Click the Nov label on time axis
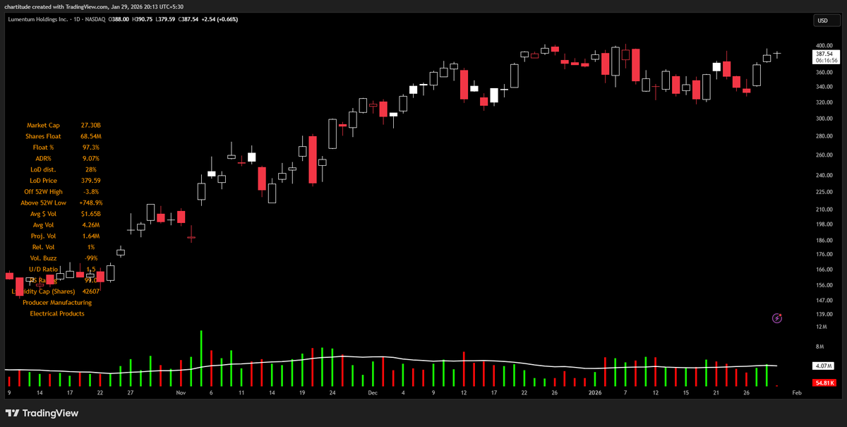847x427 pixels. 181,392
